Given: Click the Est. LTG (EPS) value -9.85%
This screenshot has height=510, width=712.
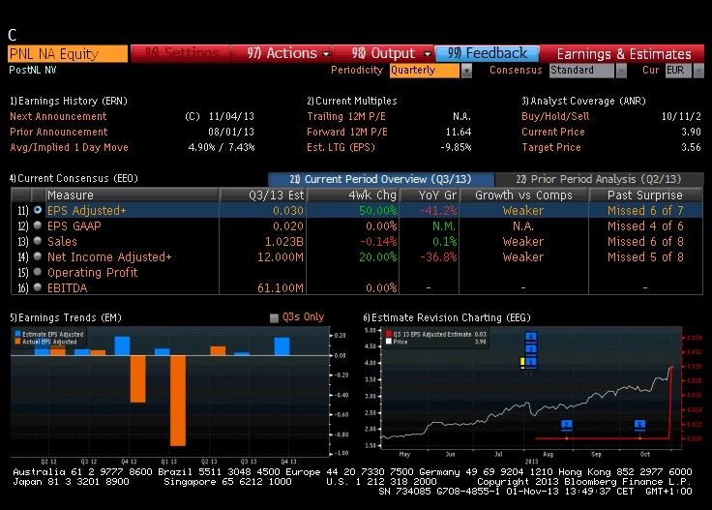Looking at the screenshot, I should coord(456,147).
